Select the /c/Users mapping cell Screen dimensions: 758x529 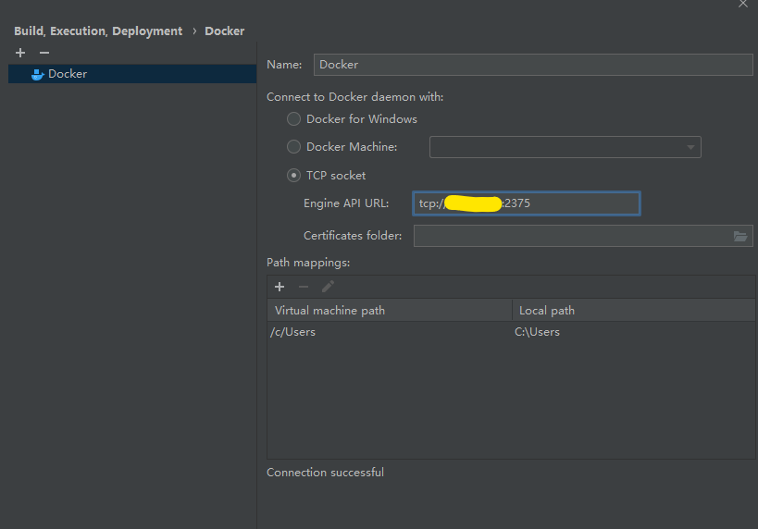pos(390,332)
